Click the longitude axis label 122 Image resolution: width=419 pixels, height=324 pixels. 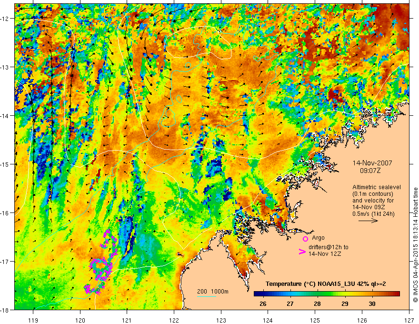pos(174,320)
